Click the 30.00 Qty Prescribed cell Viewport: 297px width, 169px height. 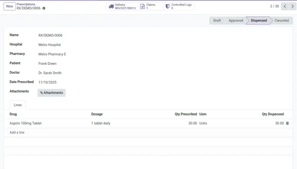pos(193,123)
